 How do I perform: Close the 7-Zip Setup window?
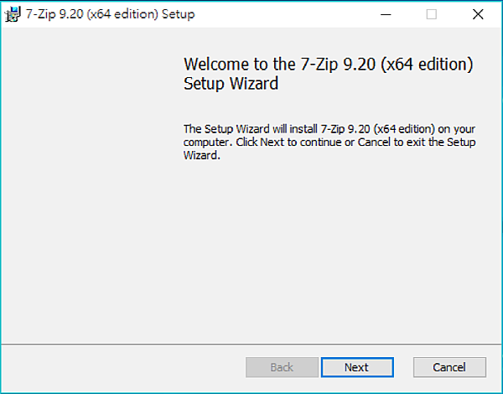coord(478,14)
